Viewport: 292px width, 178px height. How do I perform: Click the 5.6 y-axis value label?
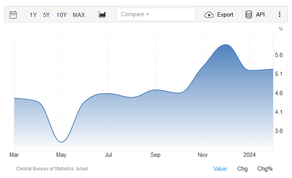[279, 55]
